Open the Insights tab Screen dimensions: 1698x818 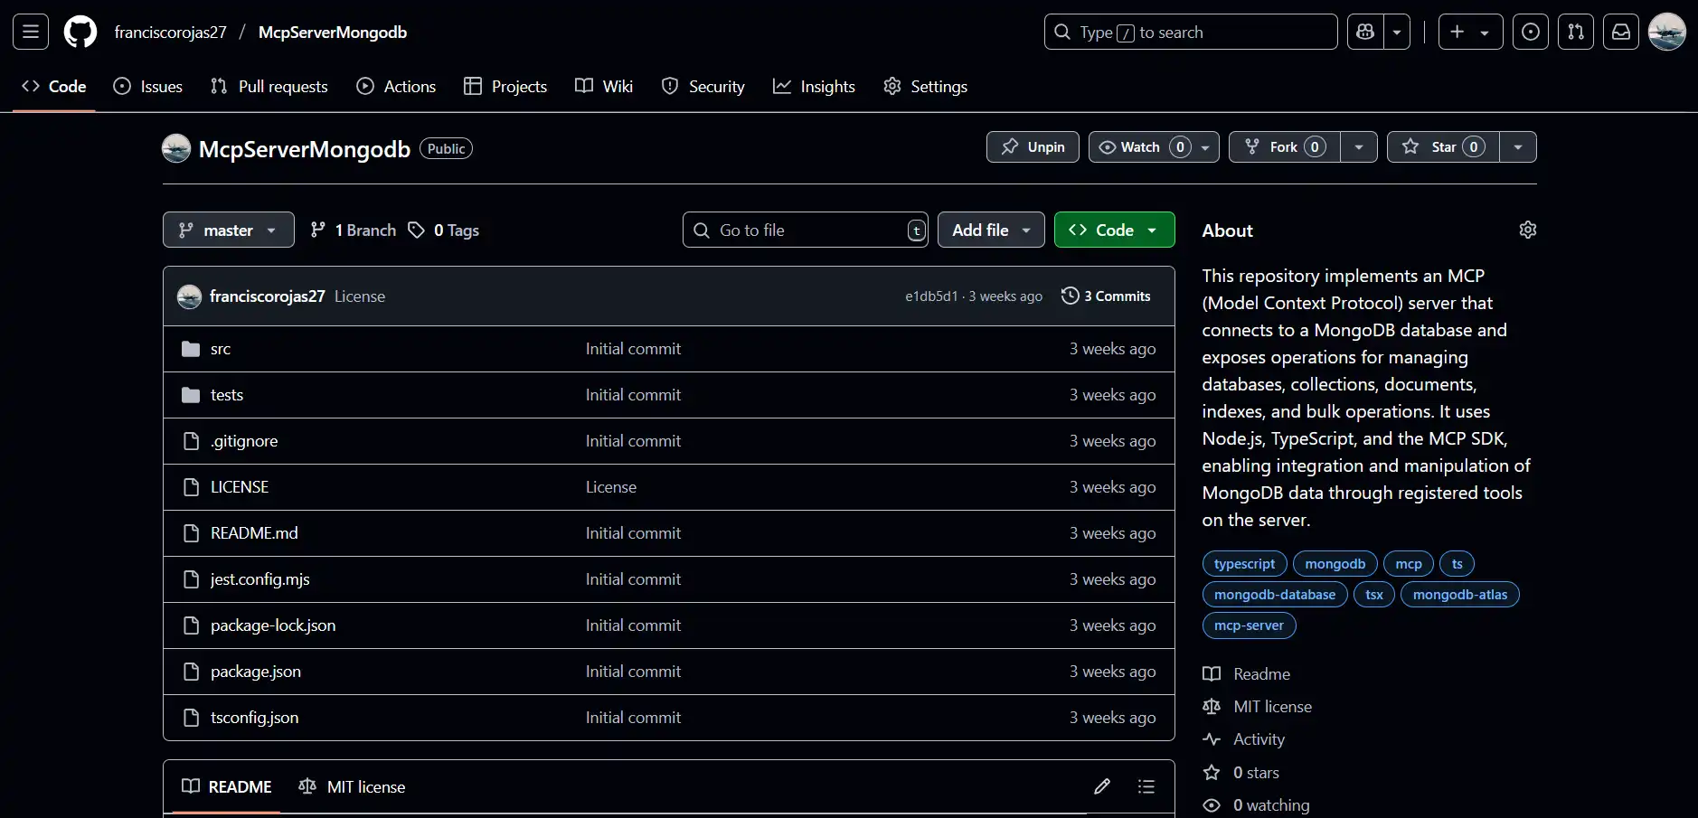pos(814,87)
